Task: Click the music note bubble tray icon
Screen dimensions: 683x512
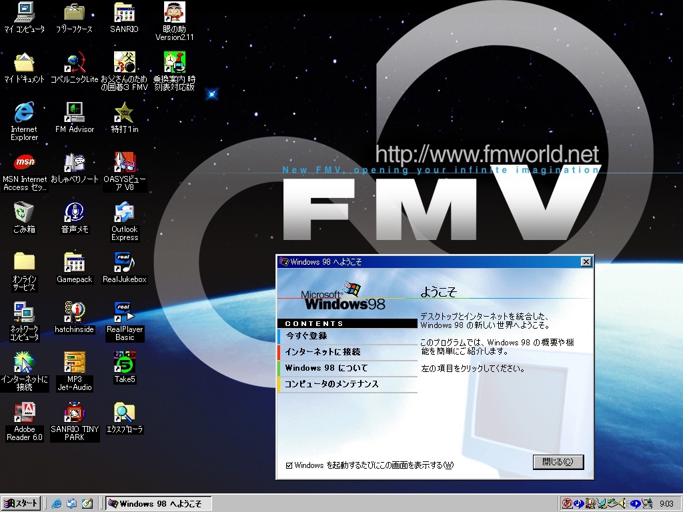Action: pyautogui.click(x=579, y=504)
